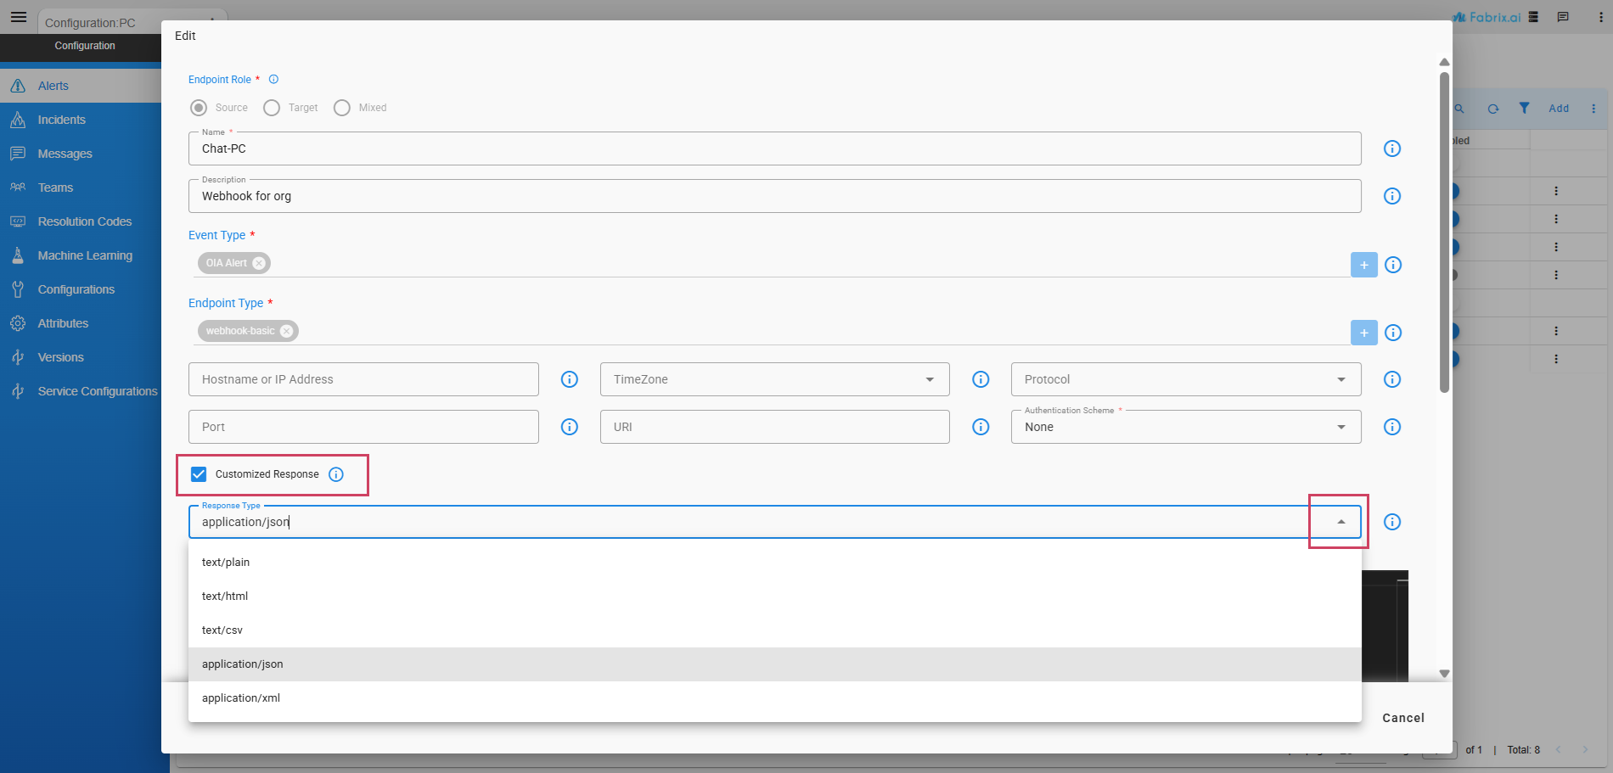This screenshot has width=1613, height=773.
Task: Open the hamburger main menu
Action: 19,17
